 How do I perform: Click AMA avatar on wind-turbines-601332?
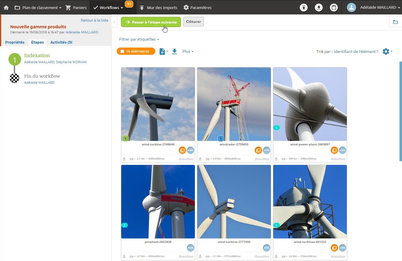click(342, 248)
